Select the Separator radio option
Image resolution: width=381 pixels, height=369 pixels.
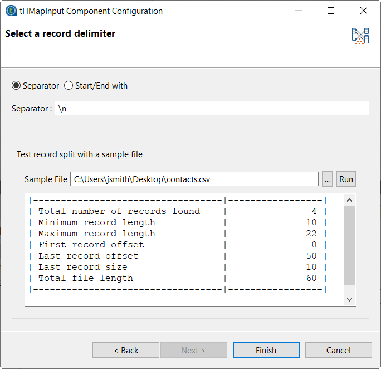pyautogui.click(x=16, y=86)
